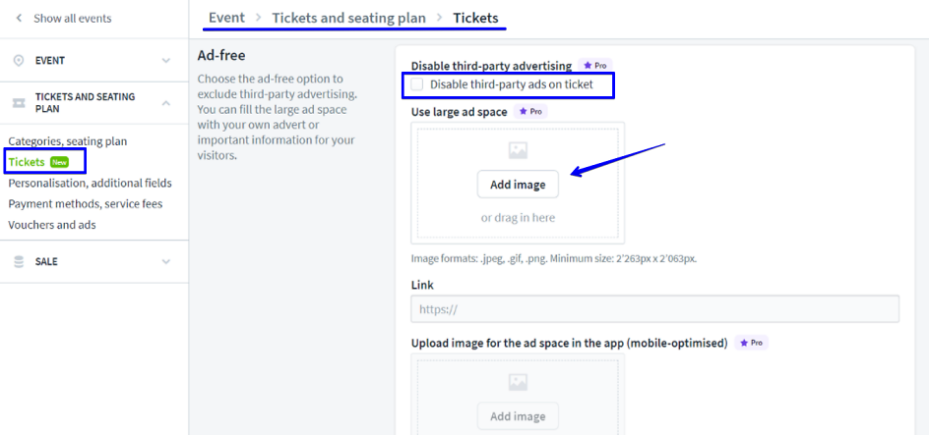This screenshot has height=435, width=929.
Task: Go to Payment methods, service fees
Action: coord(85,204)
